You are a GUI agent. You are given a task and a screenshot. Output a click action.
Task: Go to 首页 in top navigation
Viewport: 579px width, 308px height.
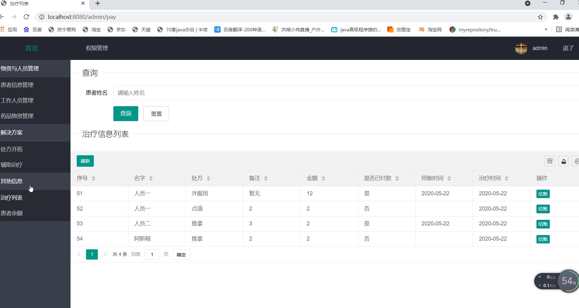coord(32,48)
